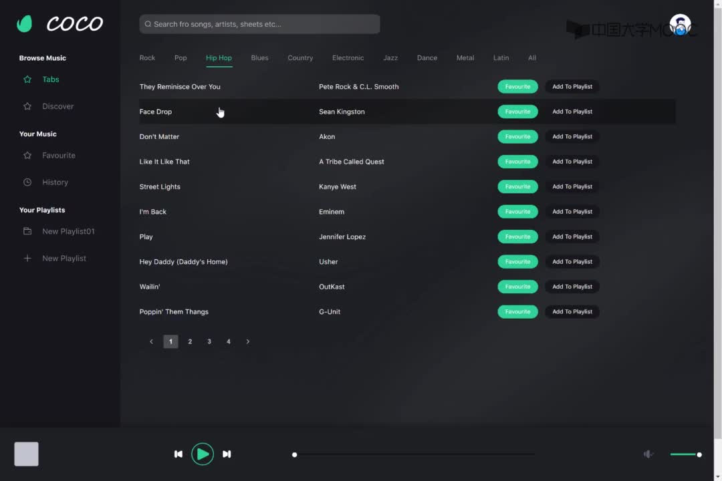Screen dimensions: 722x481
Task: Favourite Hey Daddy by Usher
Action: pyautogui.click(x=517, y=261)
